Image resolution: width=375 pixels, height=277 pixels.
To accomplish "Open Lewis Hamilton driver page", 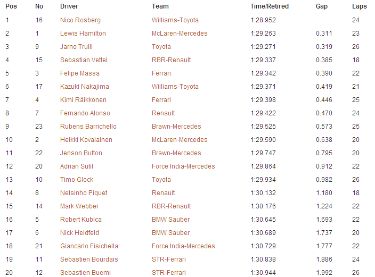I will (83, 33).
